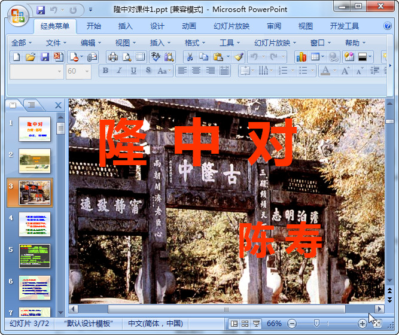Viewport: 399px width, 335px height.
Task: Select slide 1 thumbnail
Action: (35, 129)
